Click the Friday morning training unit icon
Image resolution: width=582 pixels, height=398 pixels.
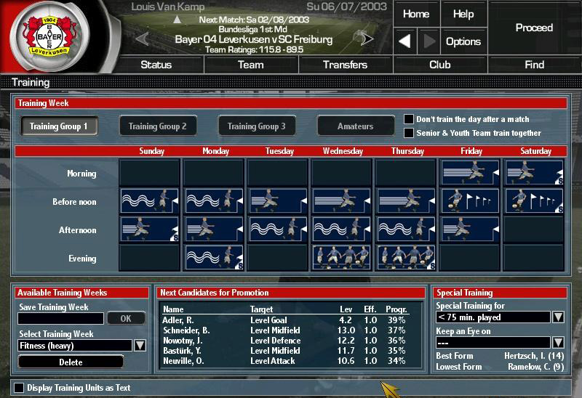point(470,173)
